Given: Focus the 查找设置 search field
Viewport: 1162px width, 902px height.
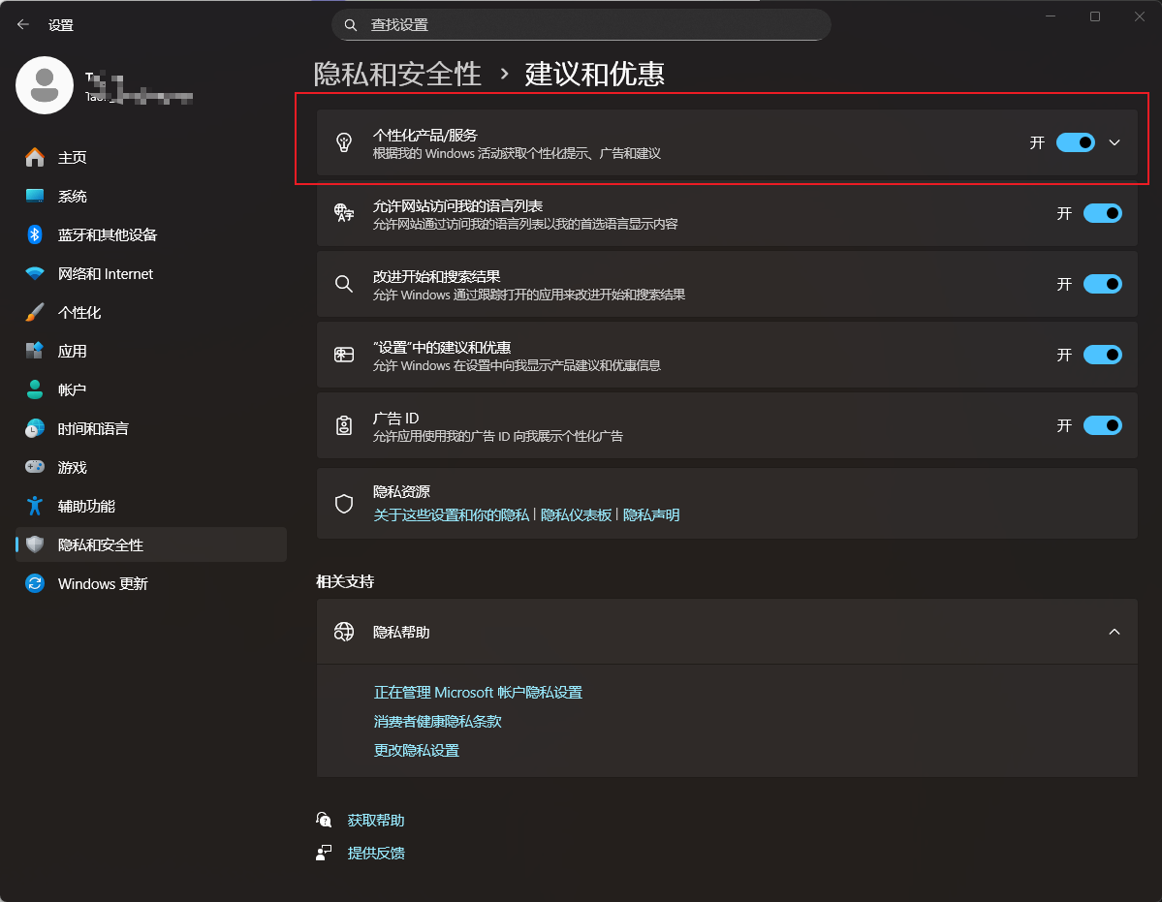Looking at the screenshot, I should (581, 24).
